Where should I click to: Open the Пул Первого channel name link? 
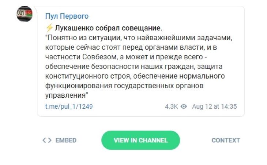coord(67,16)
